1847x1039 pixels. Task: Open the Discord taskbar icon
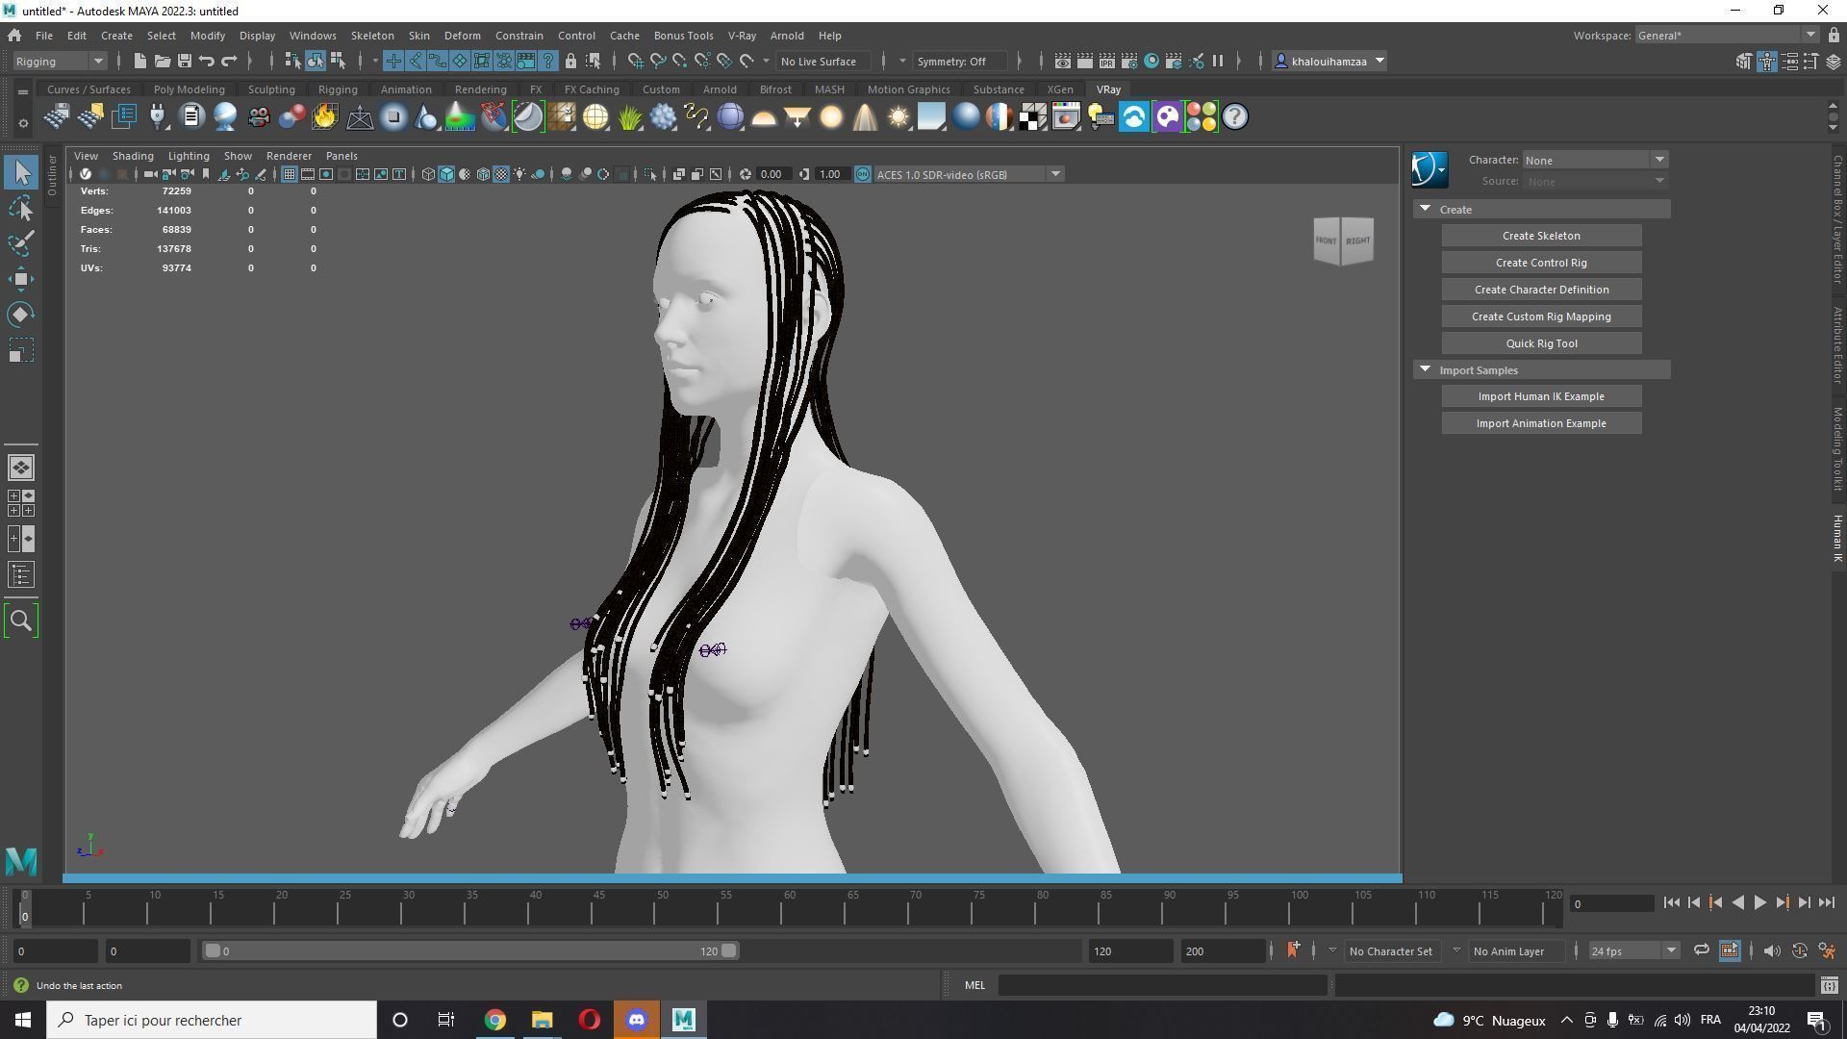click(636, 1020)
